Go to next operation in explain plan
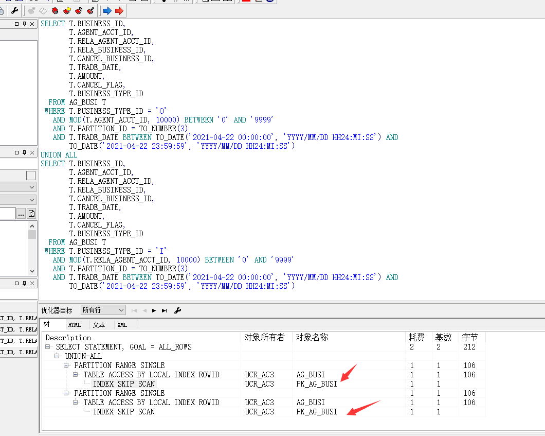 point(154,310)
